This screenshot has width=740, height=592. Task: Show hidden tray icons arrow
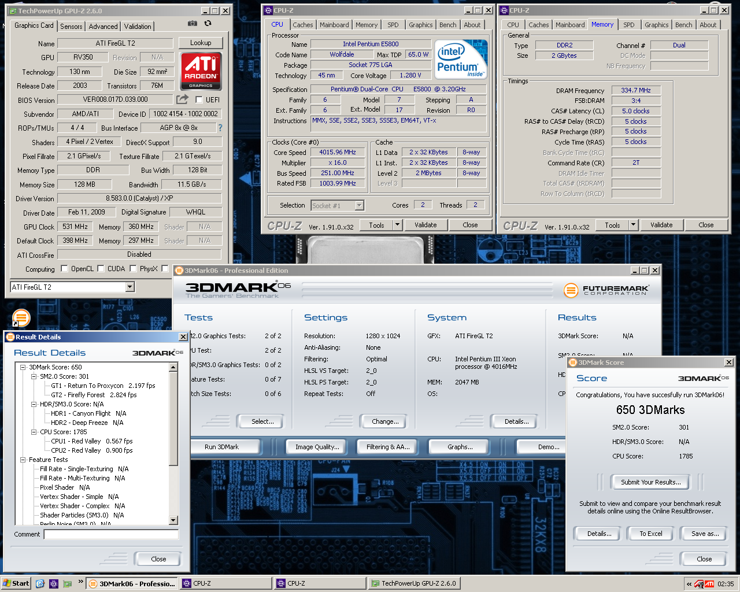689,584
